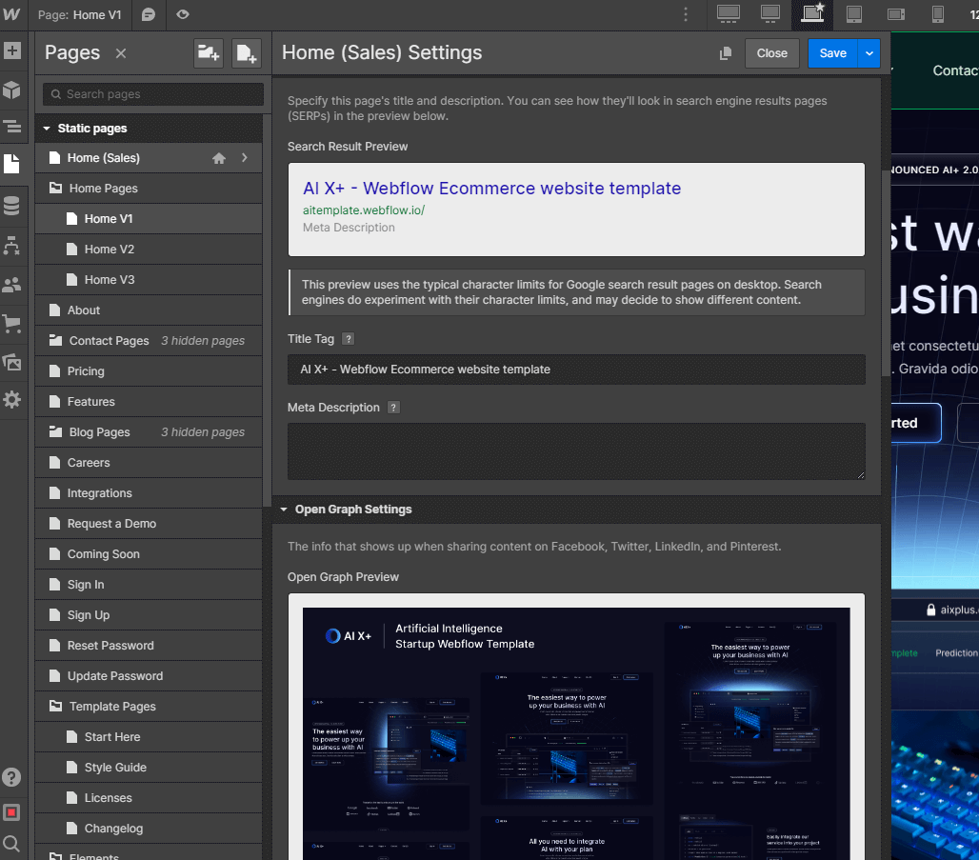Image resolution: width=979 pixels, height=860 pixels.
Task: Create a new page in the Pages panel
Action: (x=247, y=53)
